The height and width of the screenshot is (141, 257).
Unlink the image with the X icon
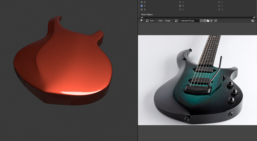[211, 21]
